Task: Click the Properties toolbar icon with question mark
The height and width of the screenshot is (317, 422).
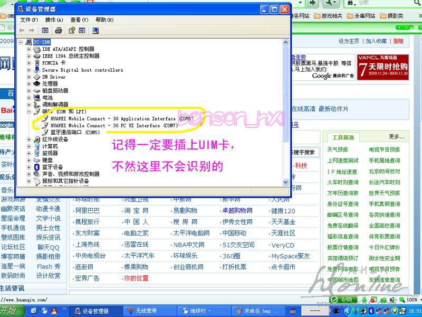Action: tap(72, 31)
